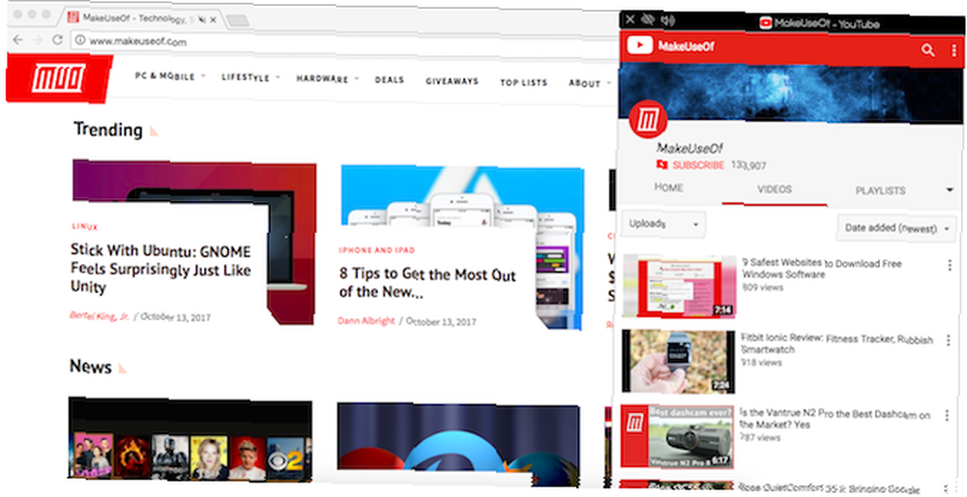Subscribe to the MakeUseOf channel
The width and height of the screenshot is (967, 497).
point(697,165)
